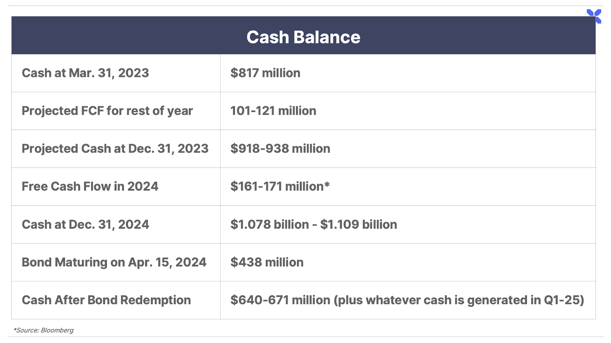Select 'Projected FCF for rest of year' label
This screenshot has width=611, height=343.
pyautogui.click(x=107, y=111)
